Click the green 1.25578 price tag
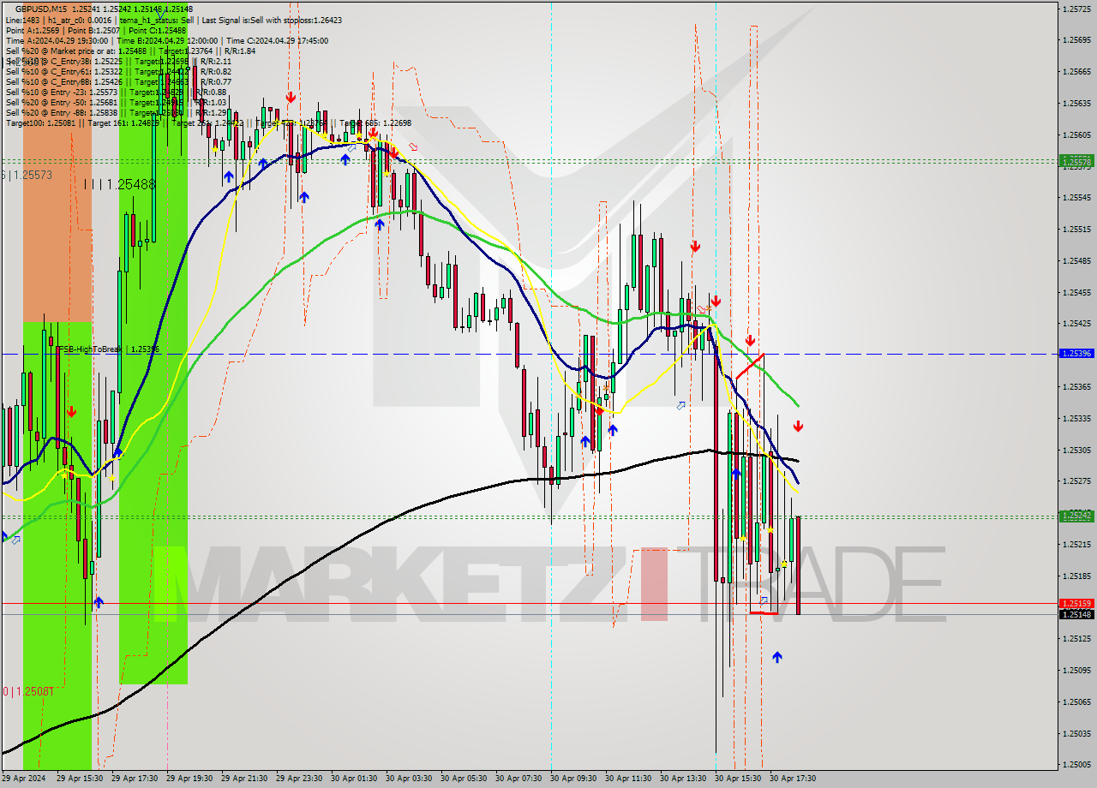Viewport: 1097px width, 788px height. (1076, 161)
